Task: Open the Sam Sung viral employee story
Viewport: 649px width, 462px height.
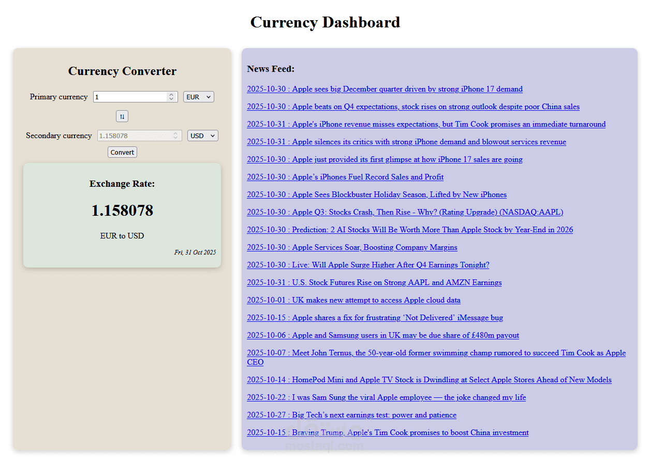Action: pos(386,397)
